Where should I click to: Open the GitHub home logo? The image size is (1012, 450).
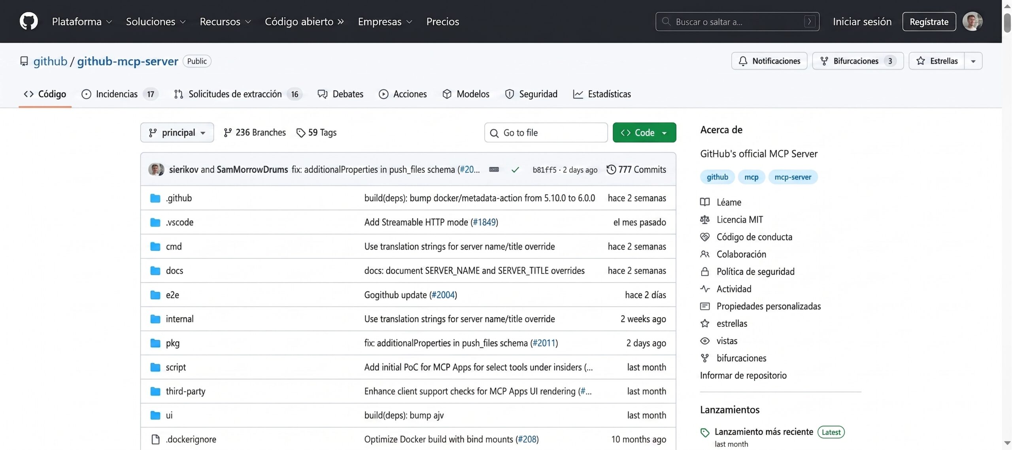tap(28, 21)
